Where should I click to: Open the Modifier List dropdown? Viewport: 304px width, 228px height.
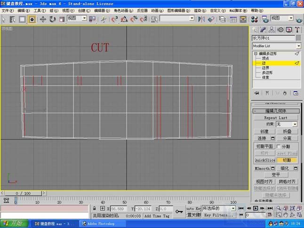click(x=276, y=46)
